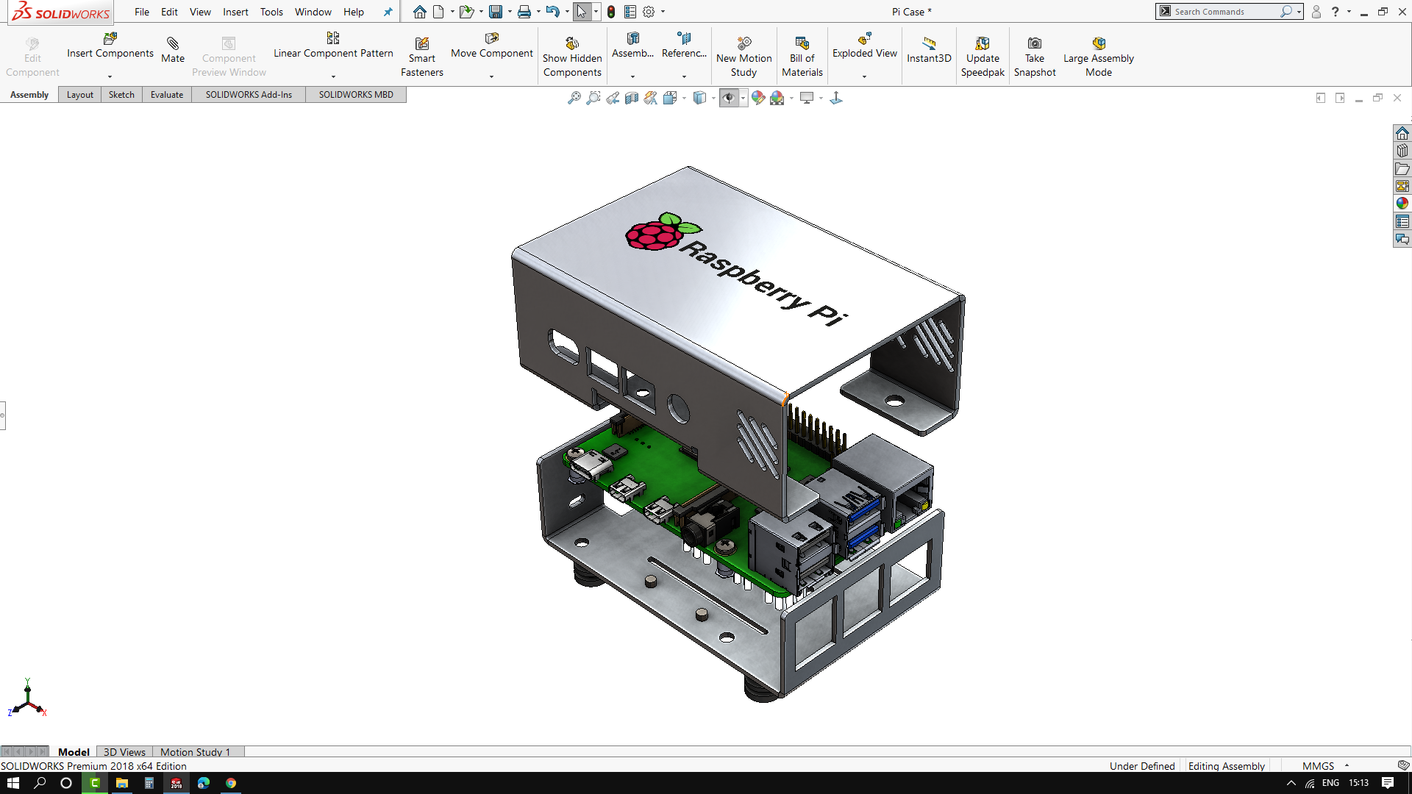
Task: Click the Open file icon
Action: (466, 12)
